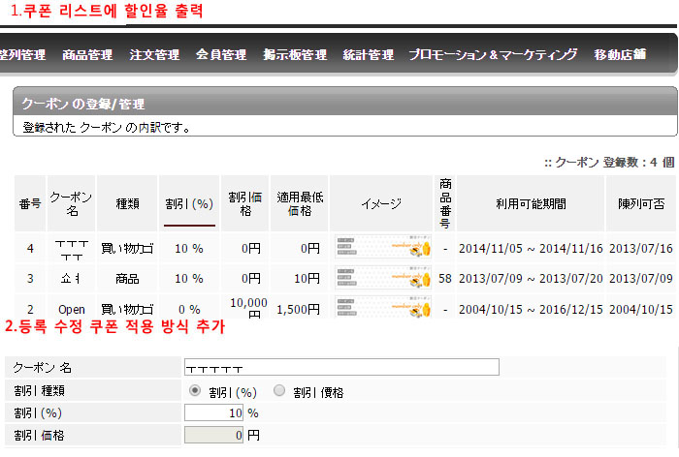Click the 割引価格 field showing 0 円
The image size is (679, 457).
coord(212,436)
